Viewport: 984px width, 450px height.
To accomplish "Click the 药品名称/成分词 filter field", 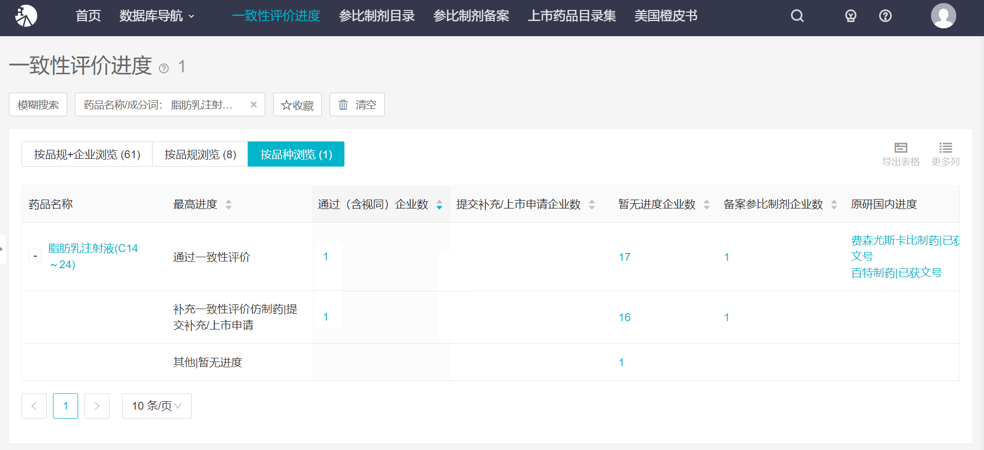I will pyautogui.click(x=170, y=104).
